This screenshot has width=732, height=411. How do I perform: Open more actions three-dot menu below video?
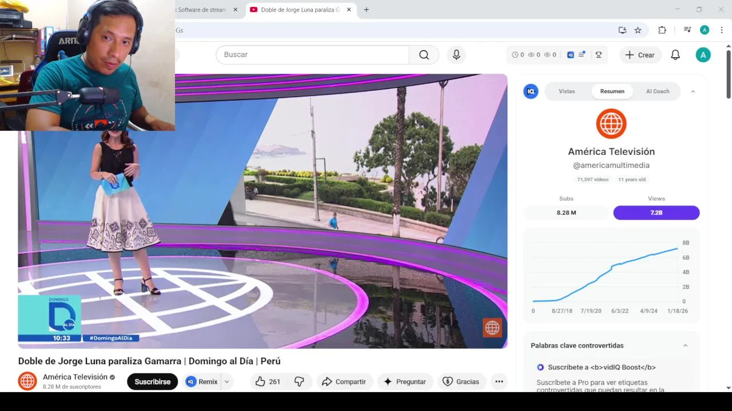point(499,381)
